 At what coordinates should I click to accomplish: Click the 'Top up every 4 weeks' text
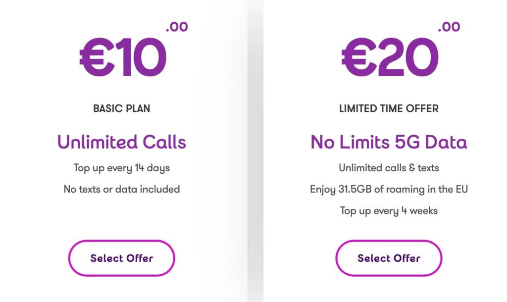[389, 210]
